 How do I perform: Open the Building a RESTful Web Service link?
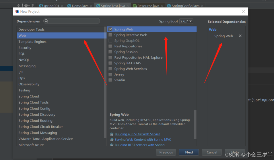[x=137, y=134]
